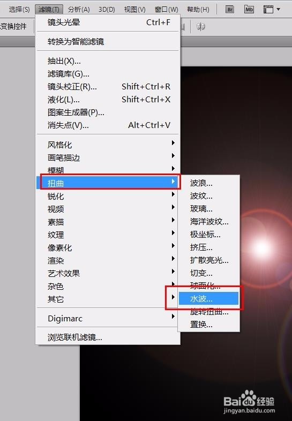The height and width of the screenshot is (421, 292).
Task: Click the lens flare canvas image
Action: click(x=262, y=247)
